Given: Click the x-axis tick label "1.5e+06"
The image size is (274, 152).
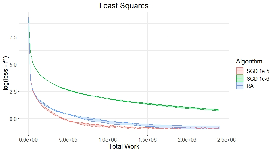Looking at the screenshot, I should click(x=147, y=140).
